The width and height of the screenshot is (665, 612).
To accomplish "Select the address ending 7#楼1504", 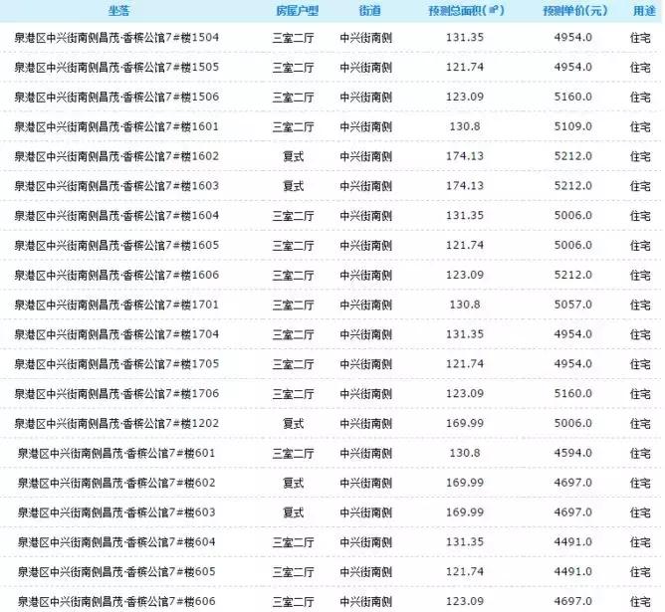I will coord(116,37).
